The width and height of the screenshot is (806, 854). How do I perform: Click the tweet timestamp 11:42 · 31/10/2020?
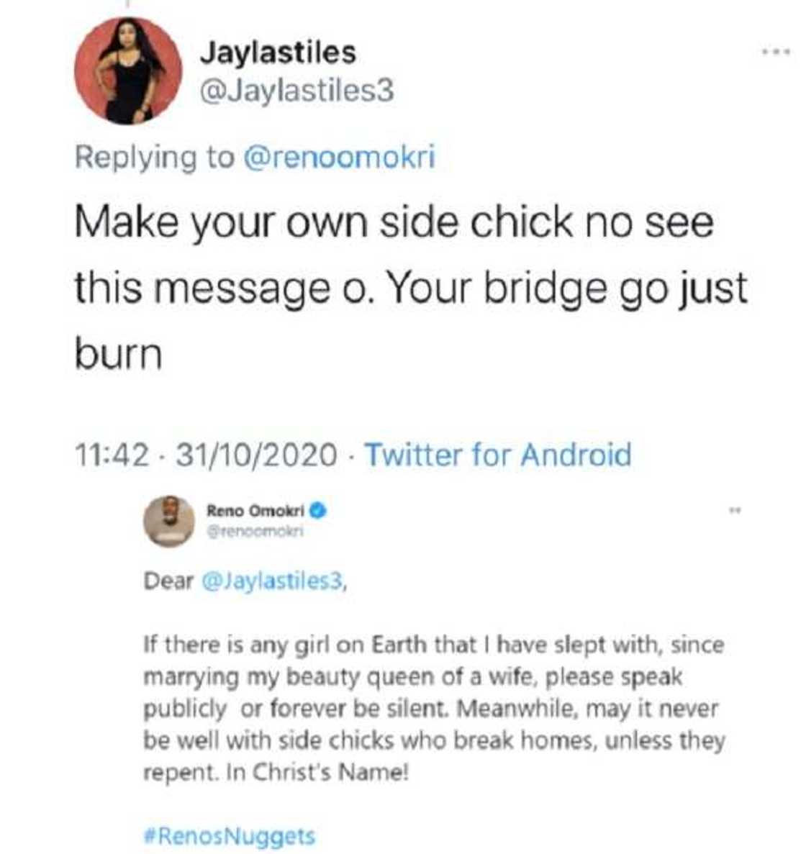pos(209,456)
